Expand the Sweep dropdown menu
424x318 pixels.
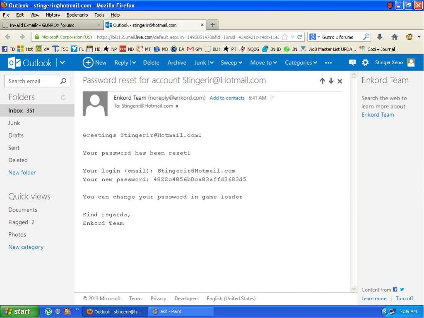tap(231, 63)
